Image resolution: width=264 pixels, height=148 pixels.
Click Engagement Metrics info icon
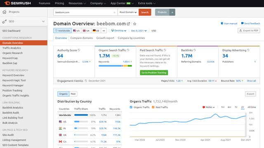coord(86,81)
